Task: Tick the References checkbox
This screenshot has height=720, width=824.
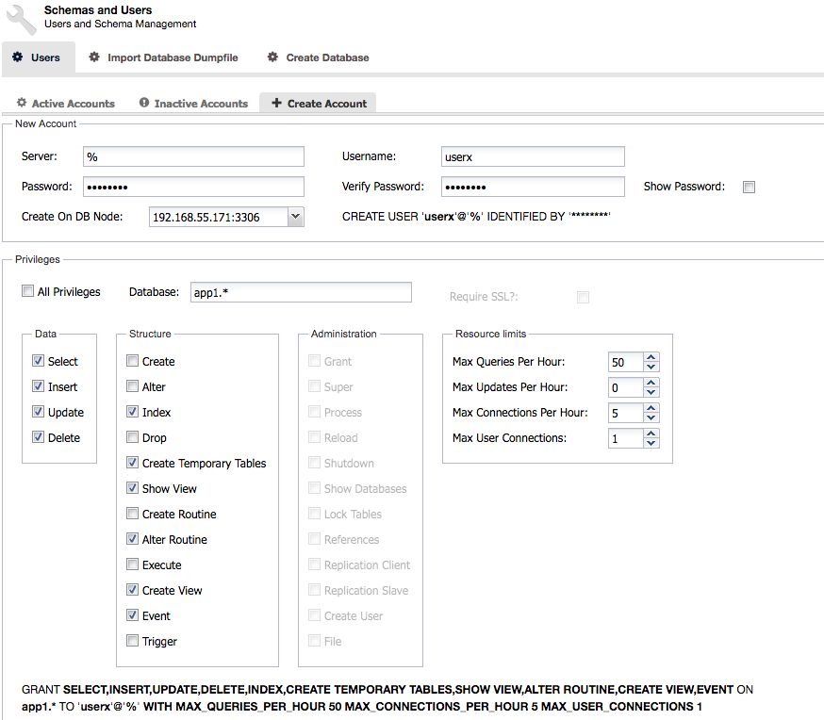Action: [x=314, y=539]
